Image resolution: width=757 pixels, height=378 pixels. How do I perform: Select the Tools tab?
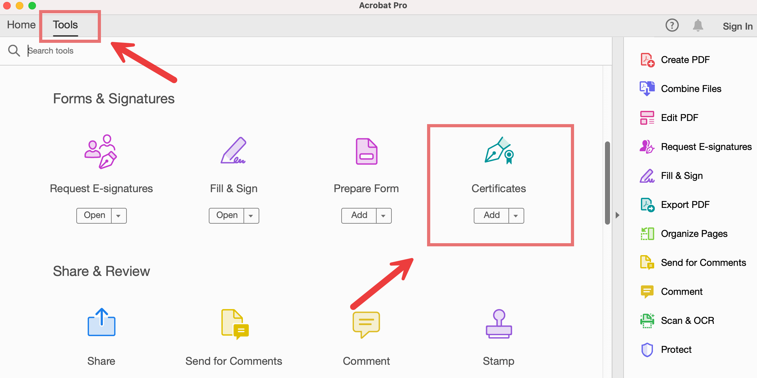65,25
